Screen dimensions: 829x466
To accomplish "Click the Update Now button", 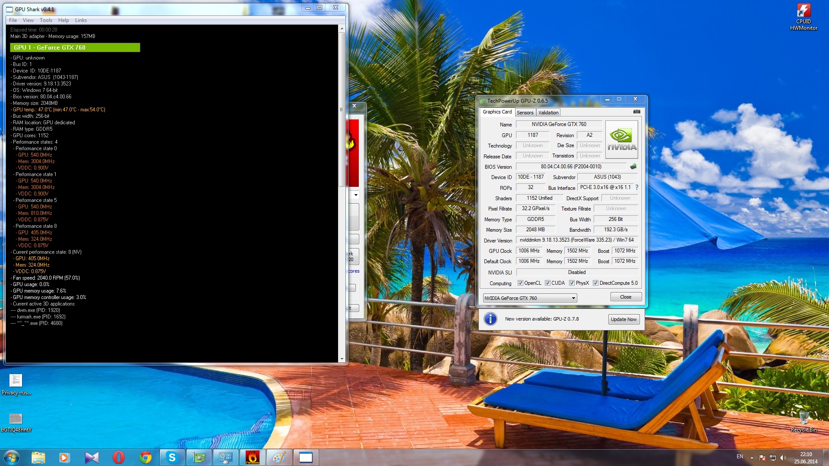I will click(x=623, y=319).
